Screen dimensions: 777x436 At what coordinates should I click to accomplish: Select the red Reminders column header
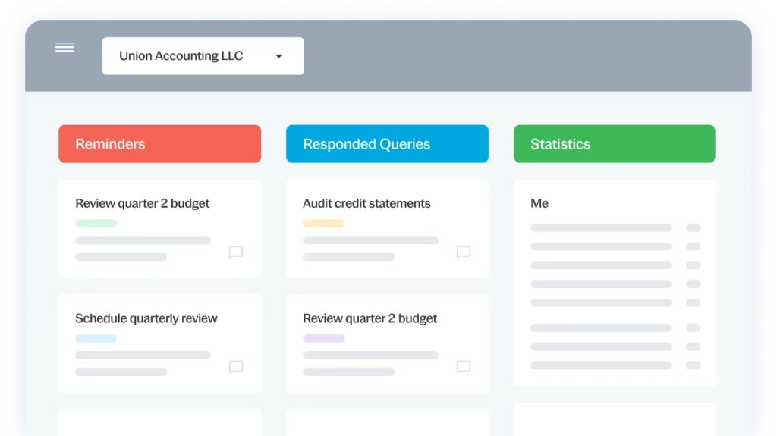tap(159, 144)
